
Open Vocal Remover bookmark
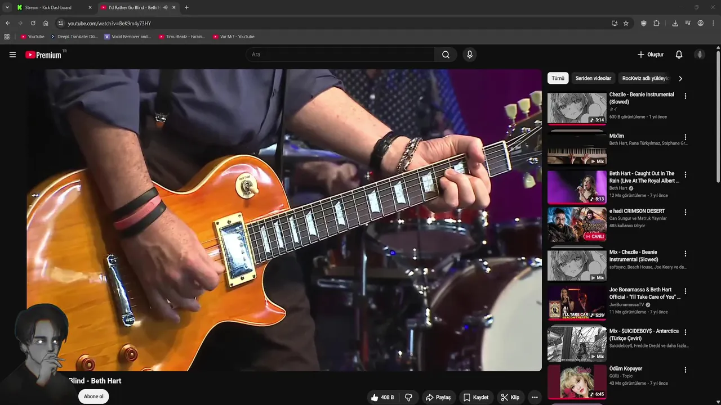coord(127,37)
